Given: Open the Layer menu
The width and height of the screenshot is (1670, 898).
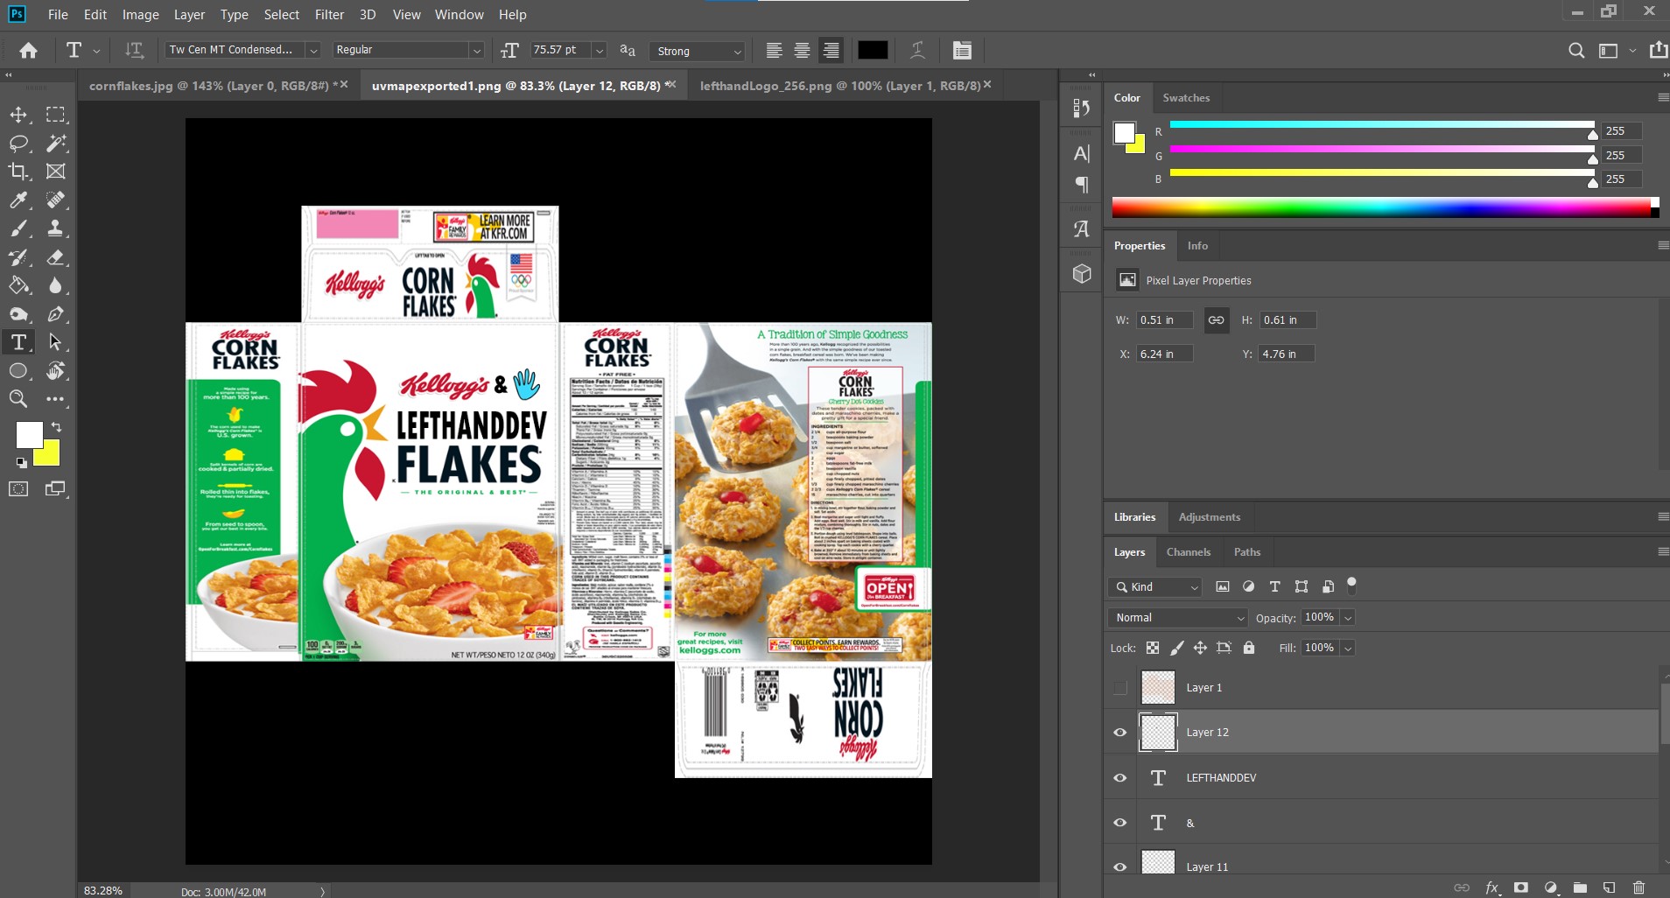Looking at the screenshot, I should (x=189, y=15).
